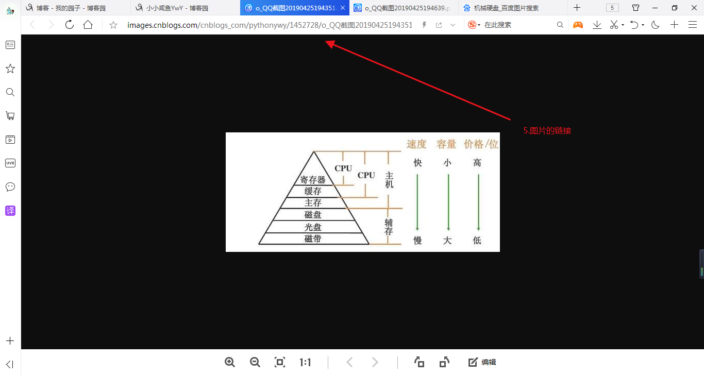The image size is (704, 375).
Task: Open the game controller icon
Action: (x=578, y=25)
